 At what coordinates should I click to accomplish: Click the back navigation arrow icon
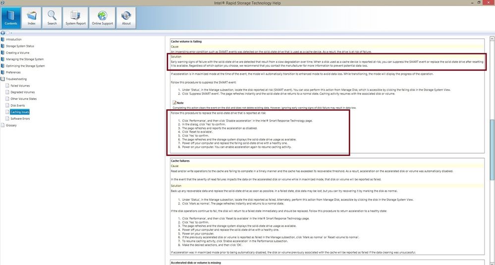click(x=3, y=33)
